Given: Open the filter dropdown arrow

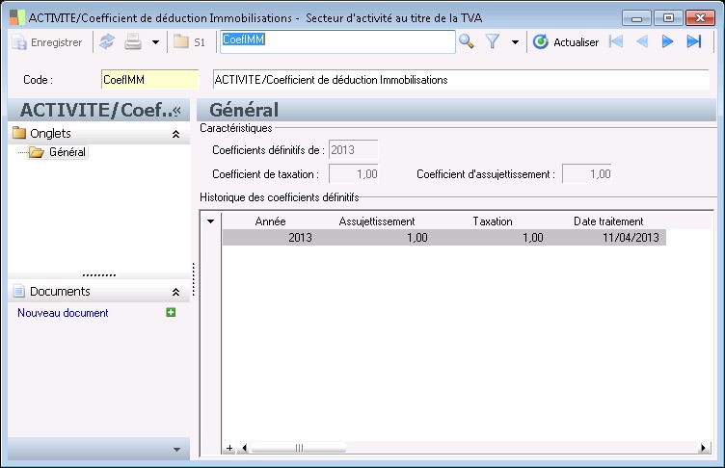Looking at the screenshot, I should point(515,42).
